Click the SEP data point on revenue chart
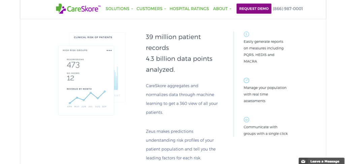The width and height of the screenshot is (345, 164). 105,91
